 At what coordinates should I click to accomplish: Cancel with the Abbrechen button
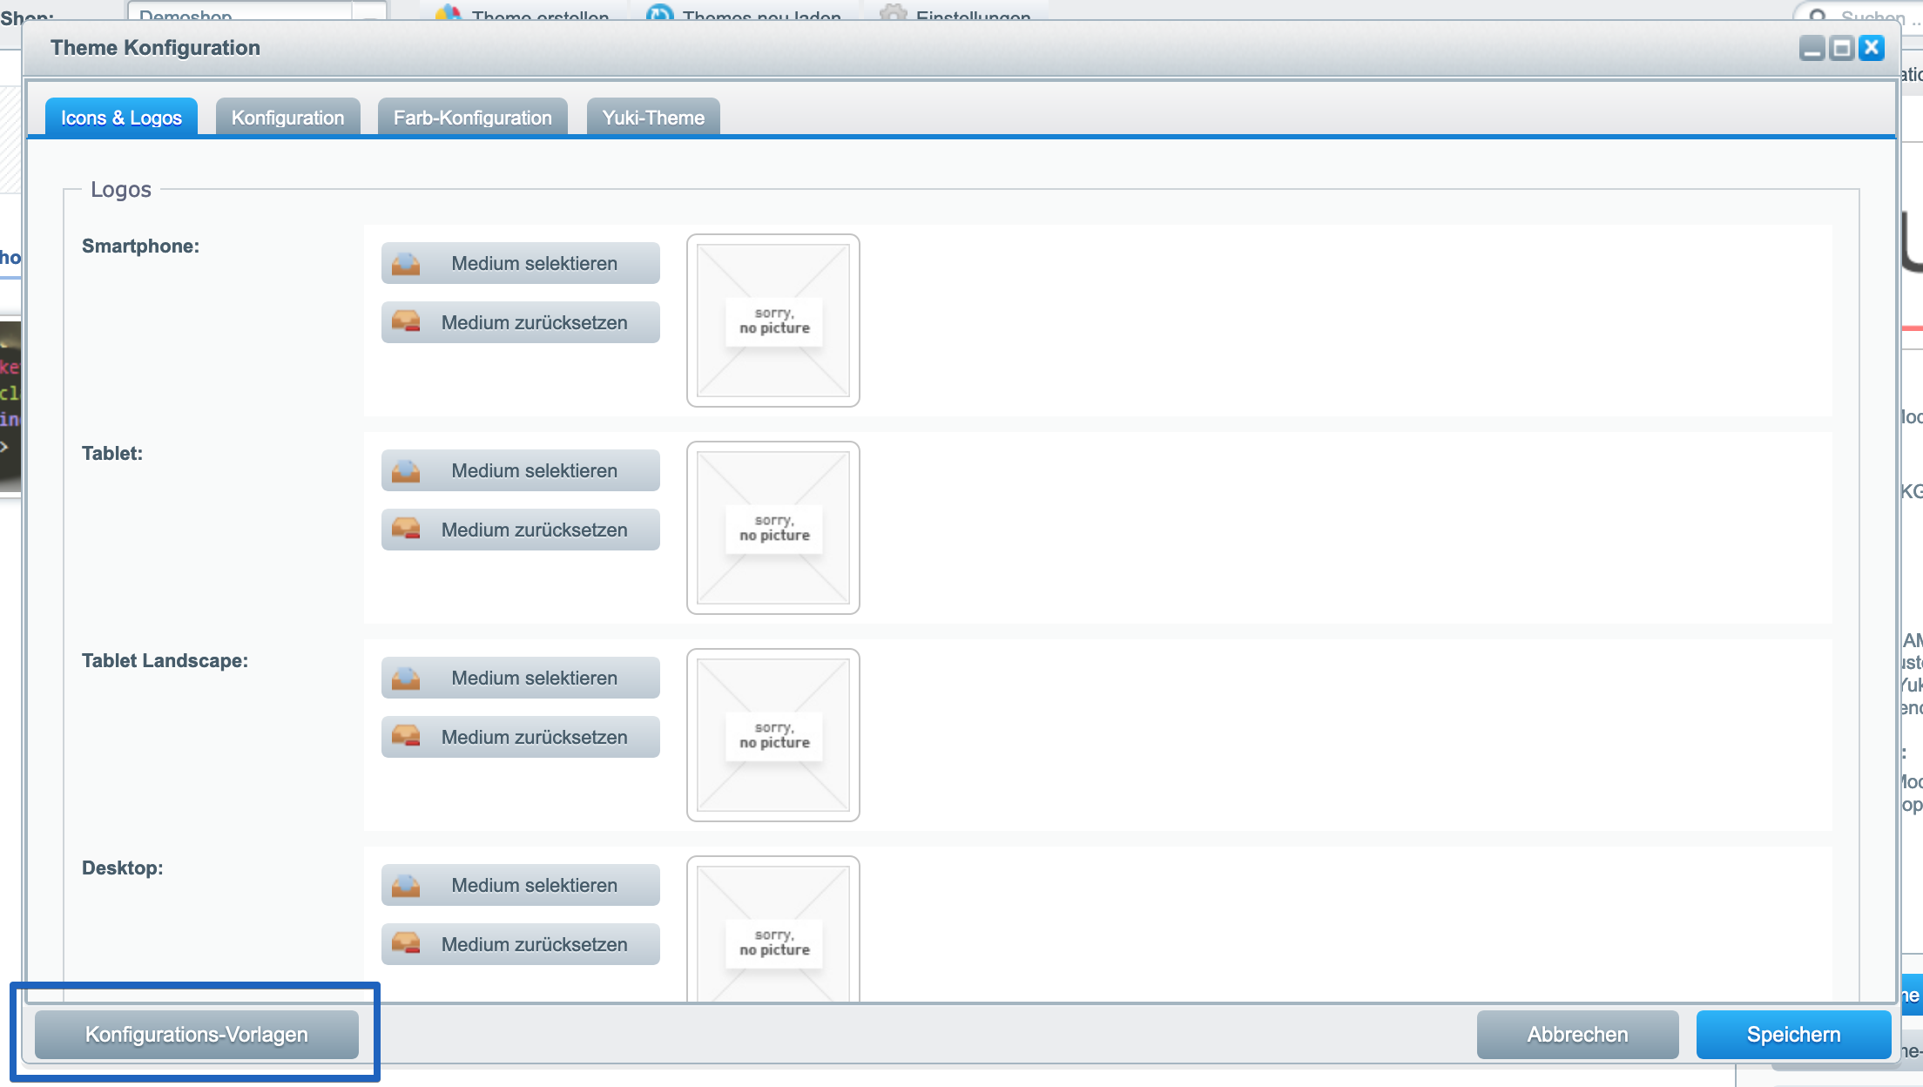1577,1035
